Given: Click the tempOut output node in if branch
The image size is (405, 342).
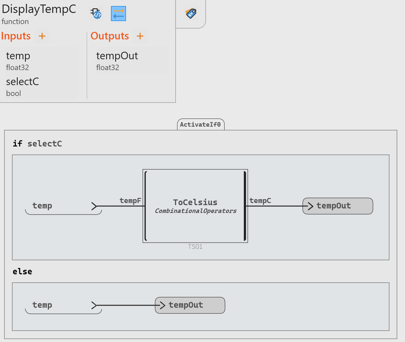Looking at the screenshot, I should point(338,206).
